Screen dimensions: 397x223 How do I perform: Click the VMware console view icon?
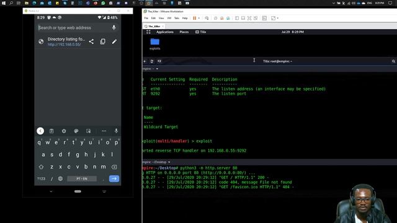(x=264, y=18)
